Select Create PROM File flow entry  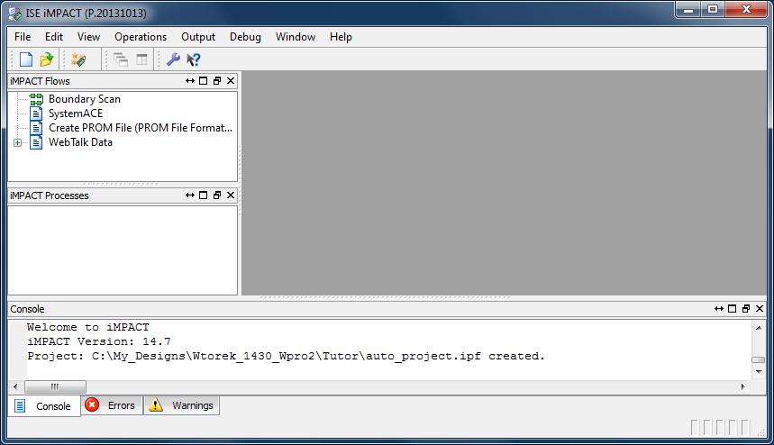coord(141,128)
